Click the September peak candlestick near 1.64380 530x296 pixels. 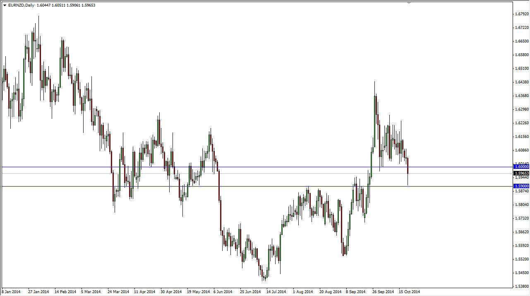pos(375,95)
